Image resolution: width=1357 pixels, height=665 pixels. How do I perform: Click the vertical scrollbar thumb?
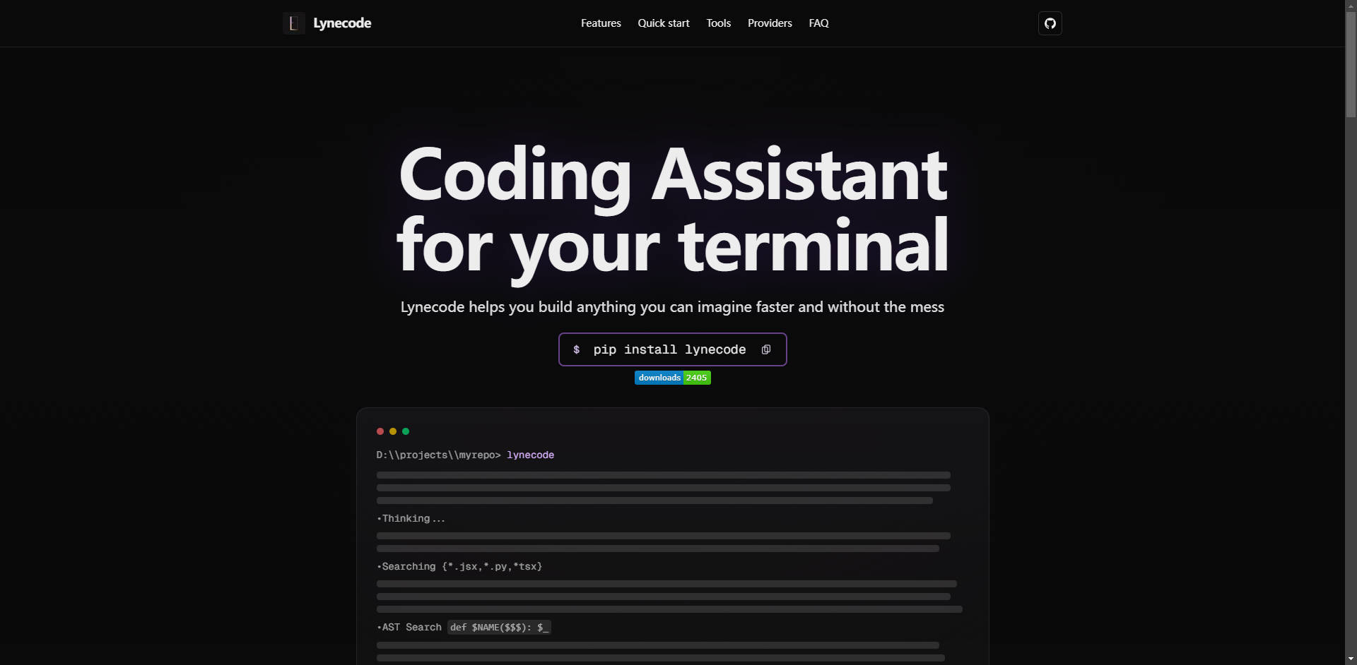1351,64
